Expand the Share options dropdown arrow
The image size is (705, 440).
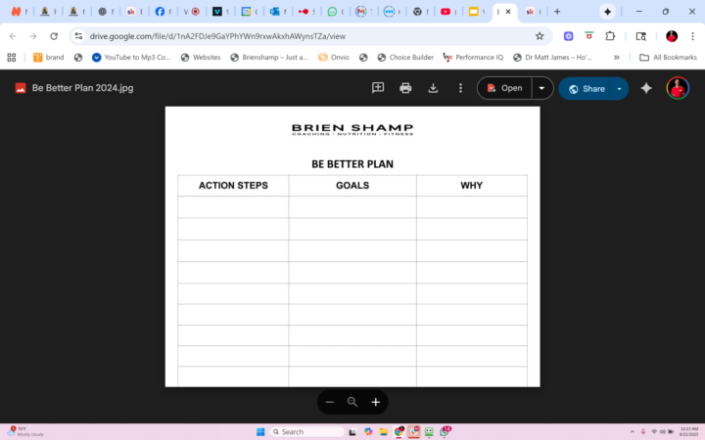tap(619, 88)
